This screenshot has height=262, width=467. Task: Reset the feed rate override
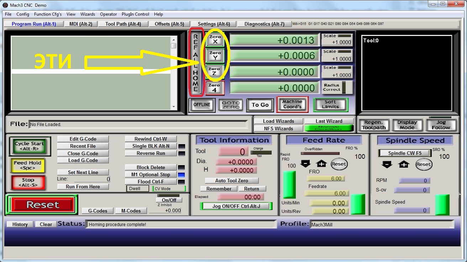pos(339,164)
